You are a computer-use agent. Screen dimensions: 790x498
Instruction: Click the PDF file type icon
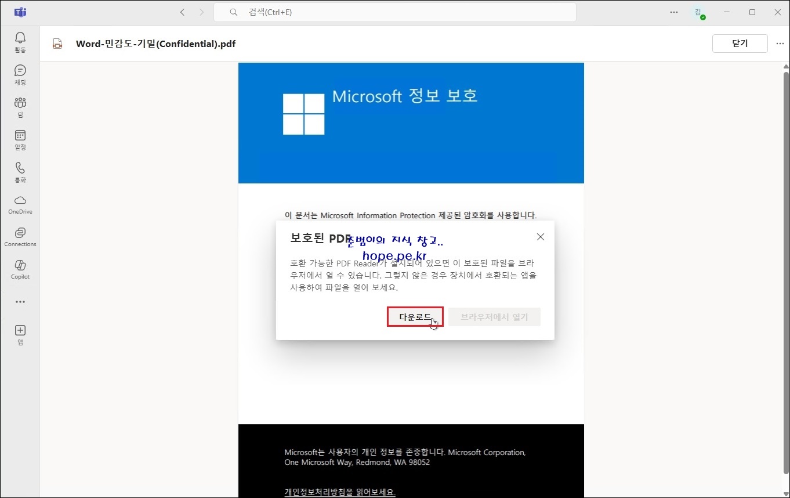tap(57, 44)
